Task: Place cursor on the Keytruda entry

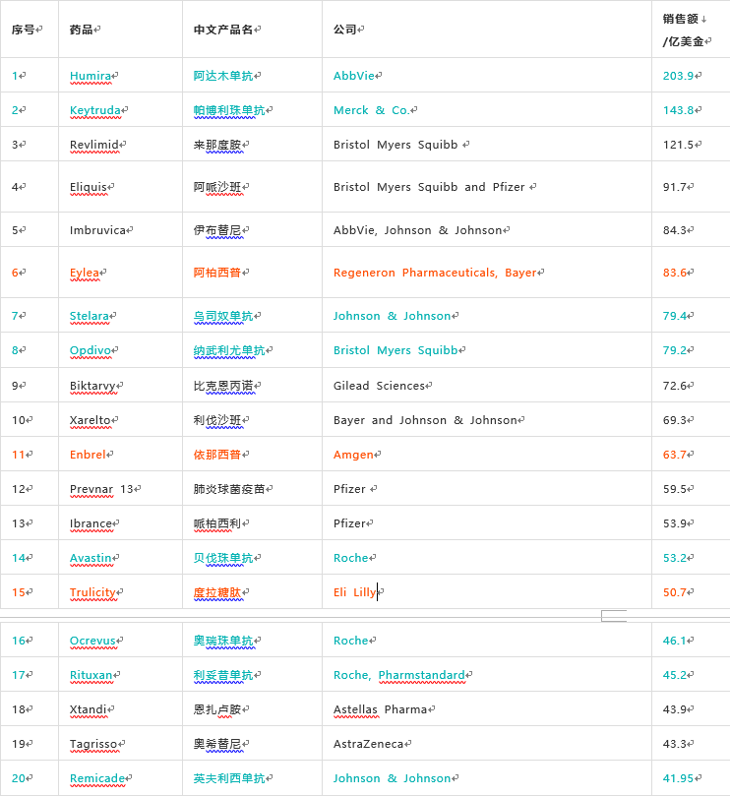Action: coord(96,110)
